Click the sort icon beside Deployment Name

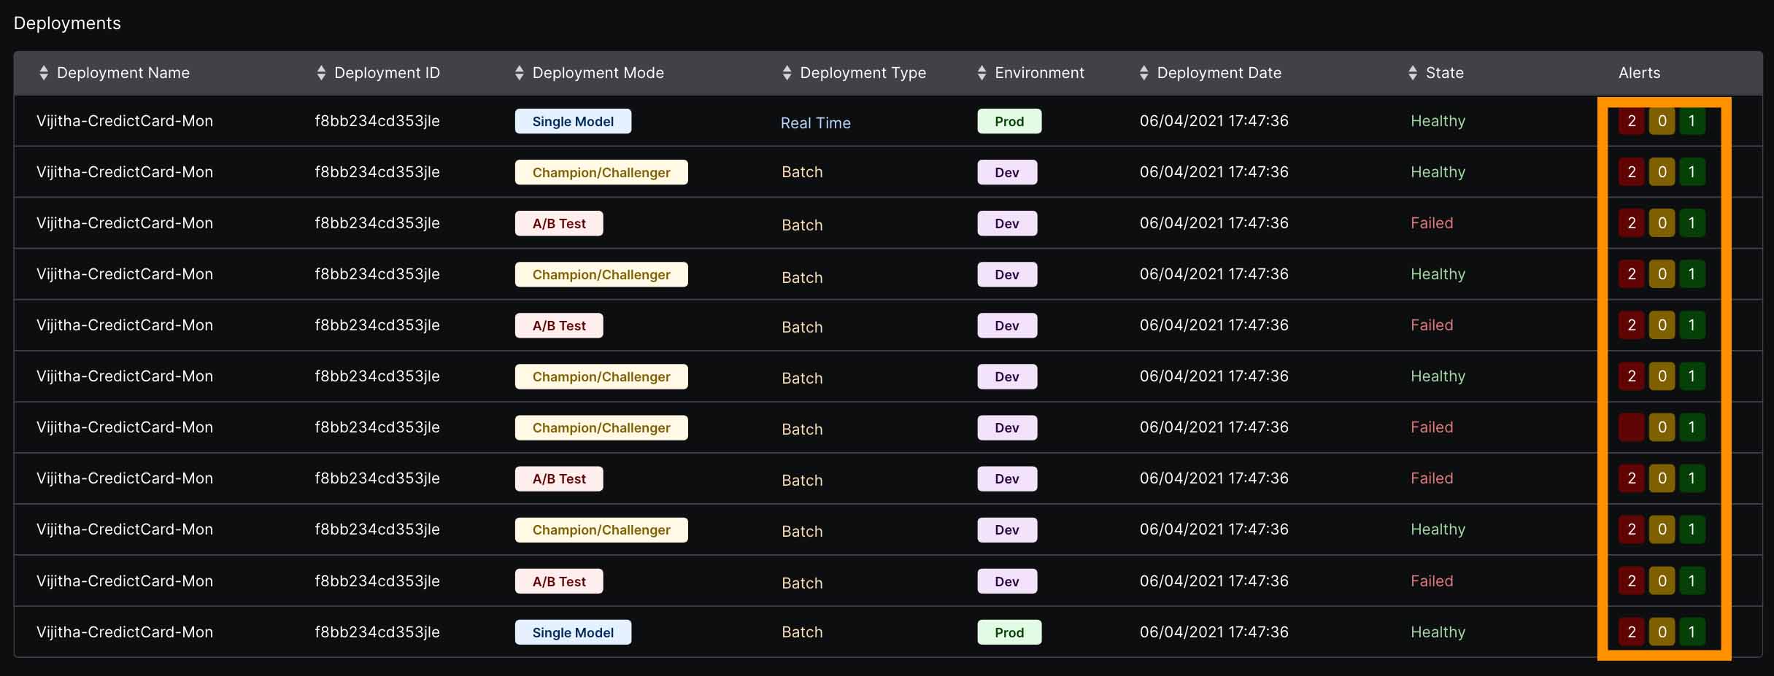point(43,73)
